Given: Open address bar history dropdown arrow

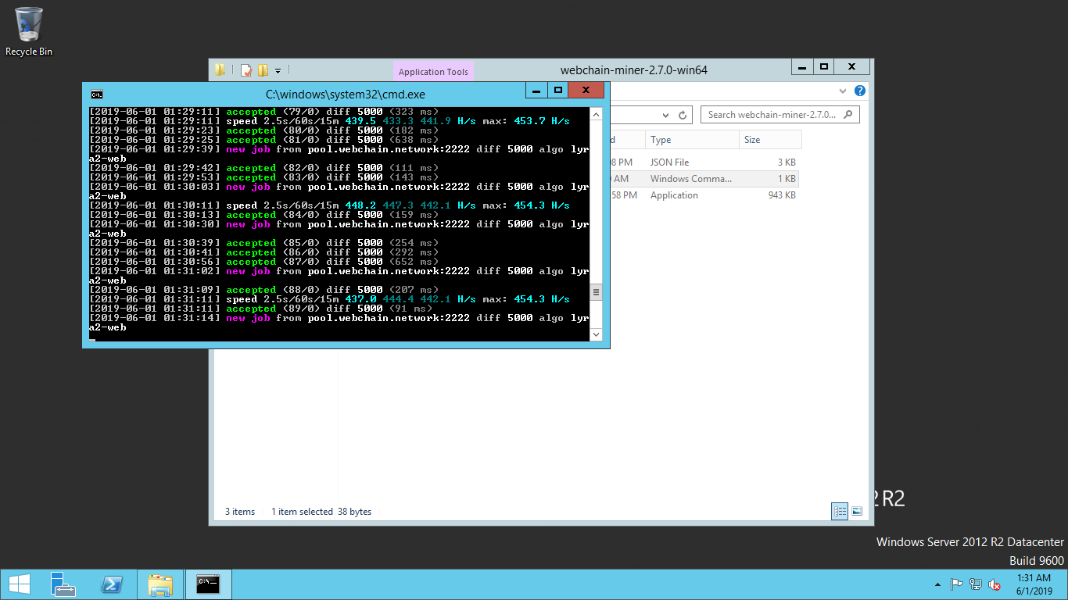Looking at the screenshot, I should click(x=665, y=116).
